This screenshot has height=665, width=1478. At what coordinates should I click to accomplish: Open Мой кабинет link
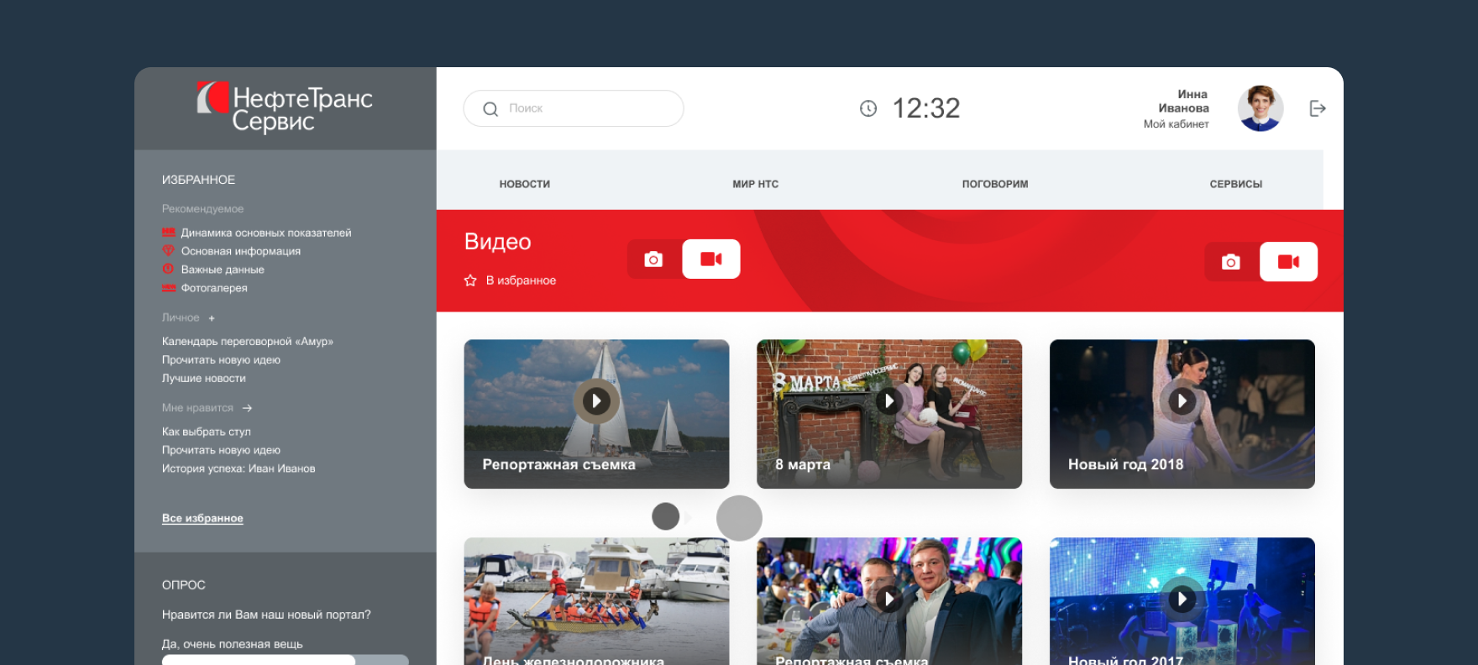click(x=1176, y=124)
